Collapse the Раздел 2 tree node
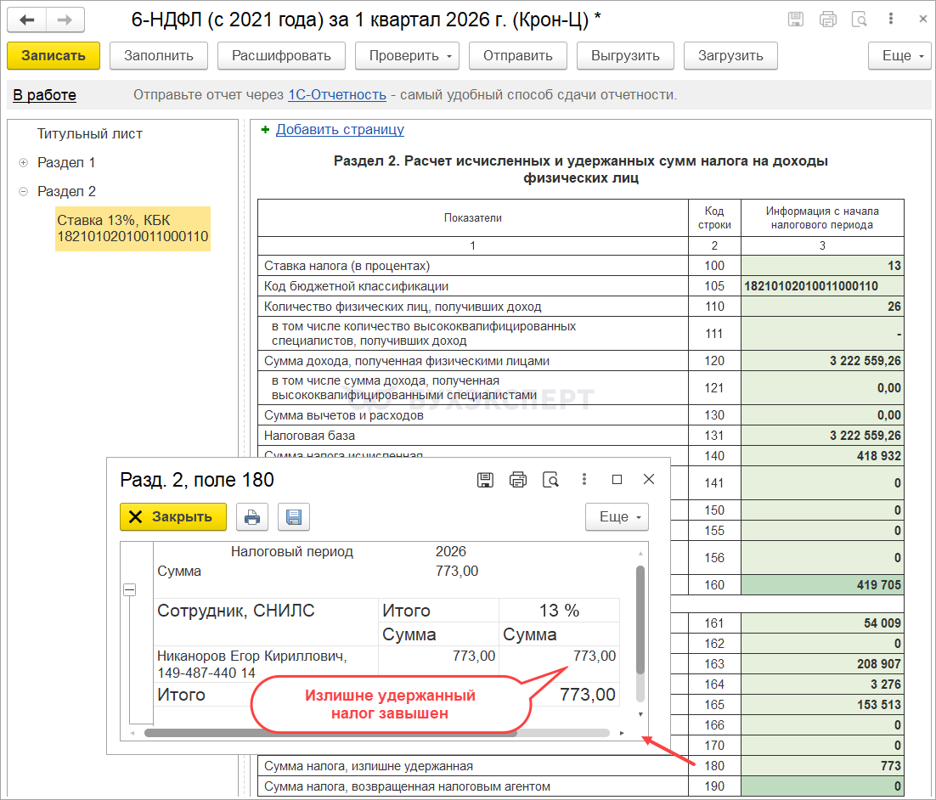Image resolution: width=936 pixels, height=800 pixels. pyautogui.click(x=24, y=191)
